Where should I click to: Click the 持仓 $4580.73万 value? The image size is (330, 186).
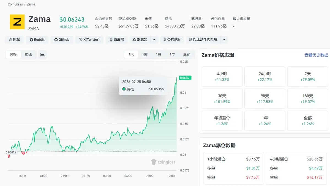pos(175,26)
